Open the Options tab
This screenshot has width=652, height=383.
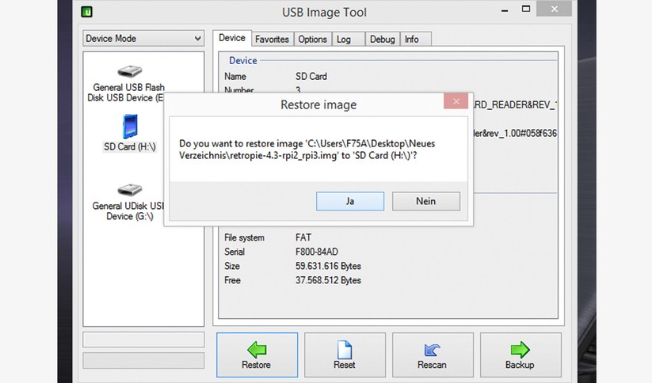[312, 40]
